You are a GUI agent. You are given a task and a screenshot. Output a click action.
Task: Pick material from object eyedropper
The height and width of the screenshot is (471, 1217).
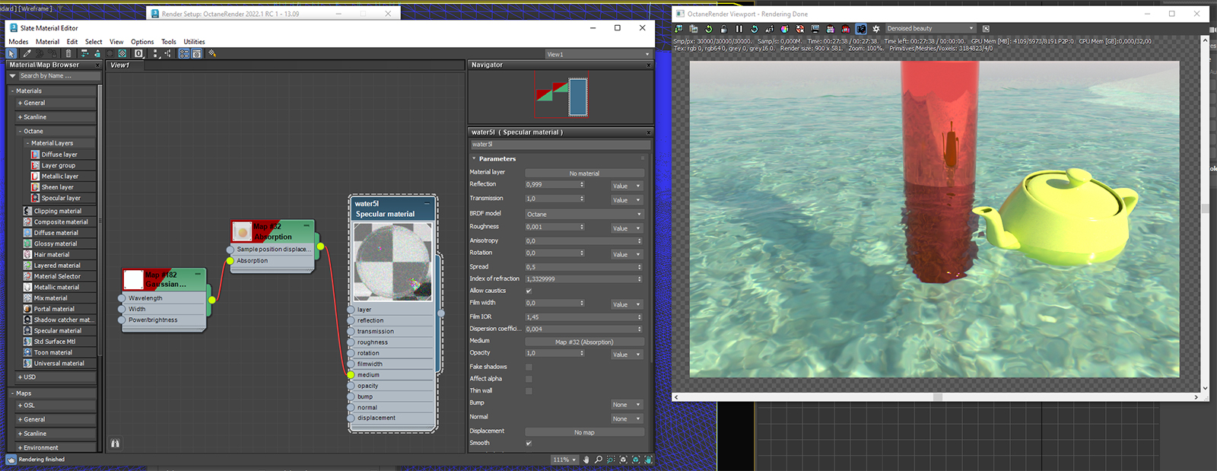pyautogui.click(x=27, y=53)
